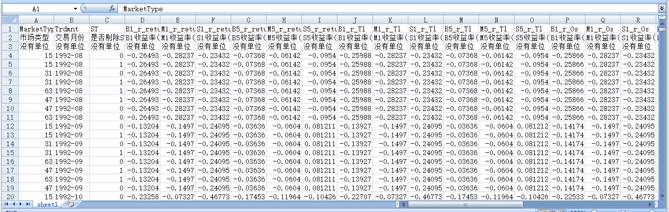
Task: Select column header Q
Action: pyautogui.click(x=603, y=20)
